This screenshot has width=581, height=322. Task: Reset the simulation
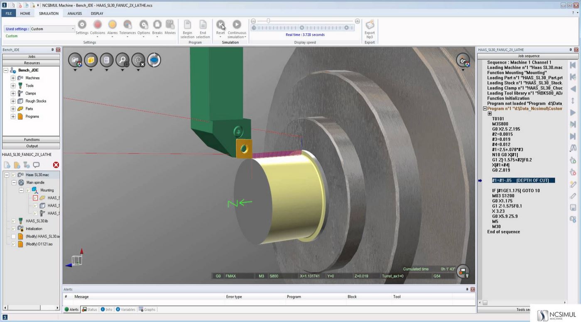(x=221, y=25)
